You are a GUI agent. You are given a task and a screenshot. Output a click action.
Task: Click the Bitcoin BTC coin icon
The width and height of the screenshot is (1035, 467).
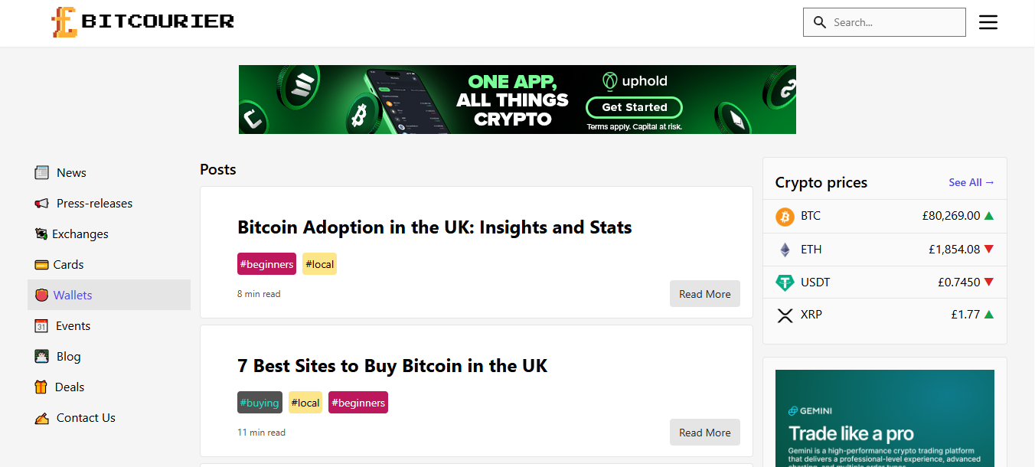pyautogui.click(x=785, y=217)
